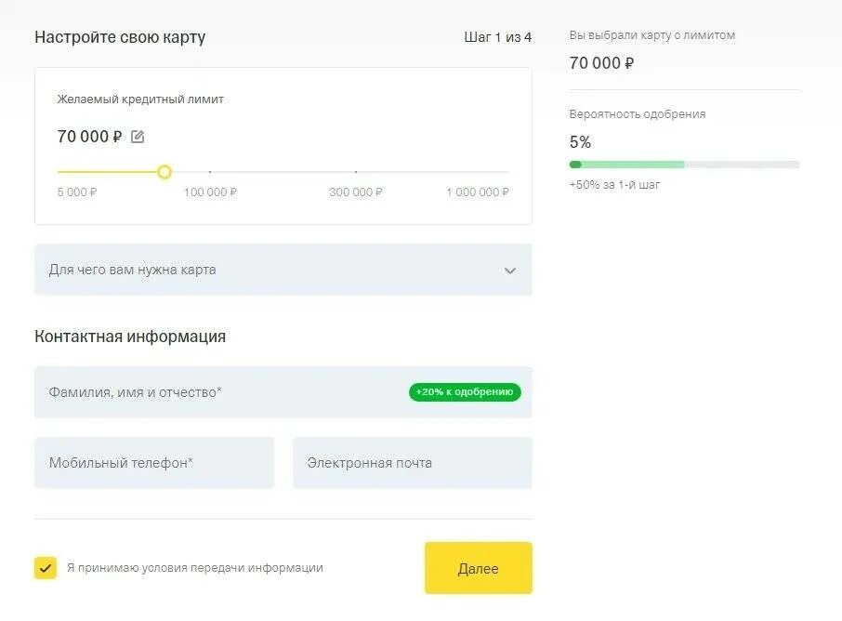Click the chevron arrow in card purpose field
Screen dimensions: 842x621
509,271
